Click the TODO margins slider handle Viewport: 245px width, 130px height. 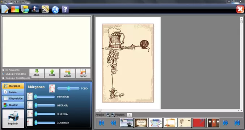68,88
